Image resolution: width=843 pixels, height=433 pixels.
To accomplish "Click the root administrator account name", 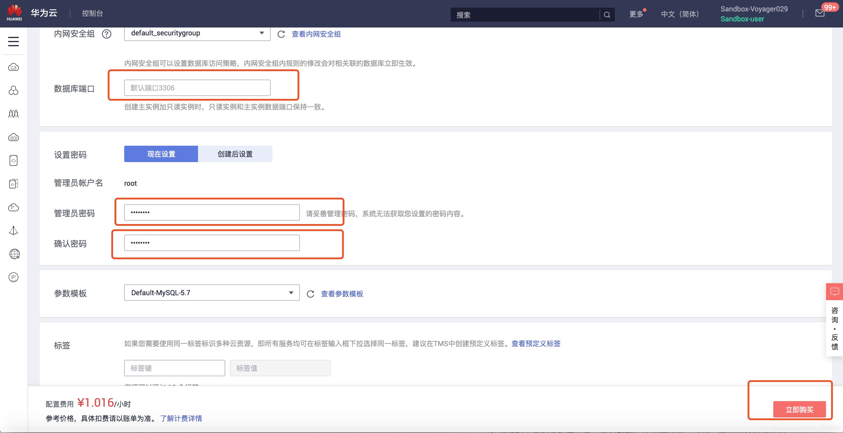I will 130,183.
